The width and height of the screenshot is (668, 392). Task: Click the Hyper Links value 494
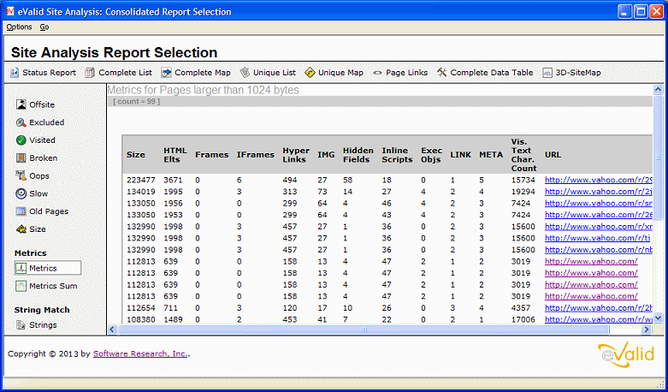pyautogui.click(x=290, y=181)
